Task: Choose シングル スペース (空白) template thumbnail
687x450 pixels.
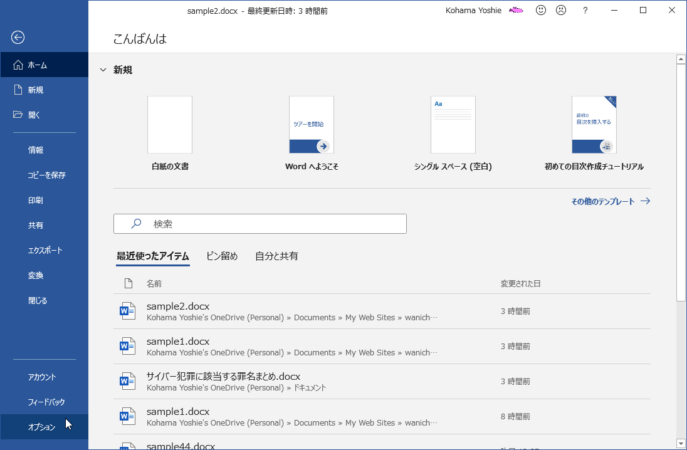Action: pyautogui.click(x=453, y=125)
